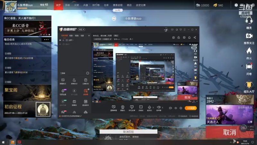The image size is (257, 145).
Task: Open the 精灵 headset icon in game sidebar
Action: pos(249,22)
